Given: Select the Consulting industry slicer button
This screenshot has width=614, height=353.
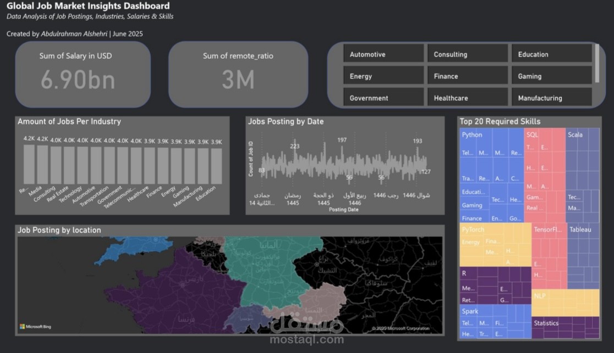Looking at the screenshot, I should coord(468,54).
